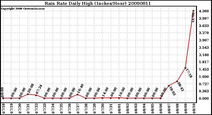Select the data point above 07/27
Image resolution: width=212 pixels, height=115 pixels.
click(x=77, y=94)
